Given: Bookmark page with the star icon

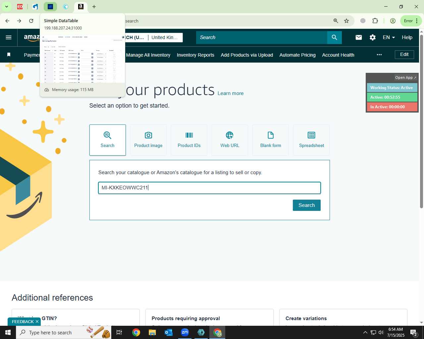Looking at the screenshot, I should tap(346, 21).
